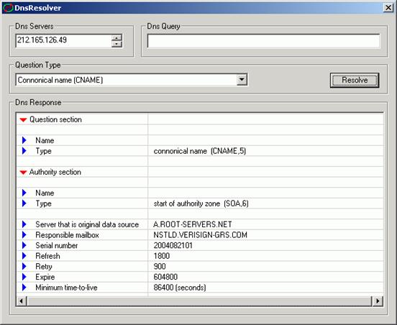
Task: Click the horizontal scrollbar right arrow
Action: pos(378,301)
